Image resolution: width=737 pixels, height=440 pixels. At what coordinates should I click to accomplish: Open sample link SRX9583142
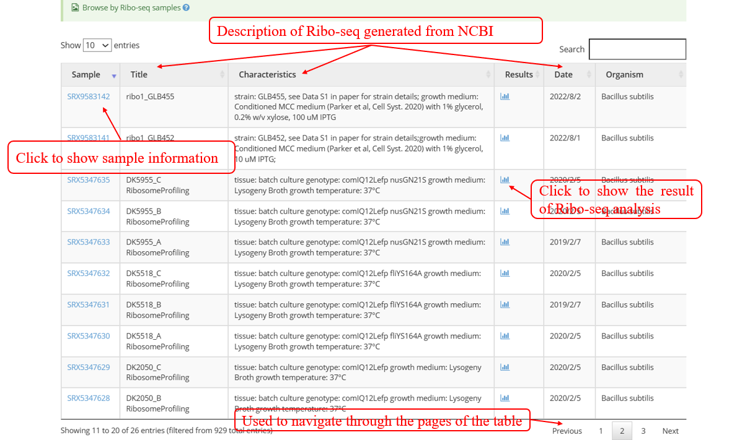[89, 97]
